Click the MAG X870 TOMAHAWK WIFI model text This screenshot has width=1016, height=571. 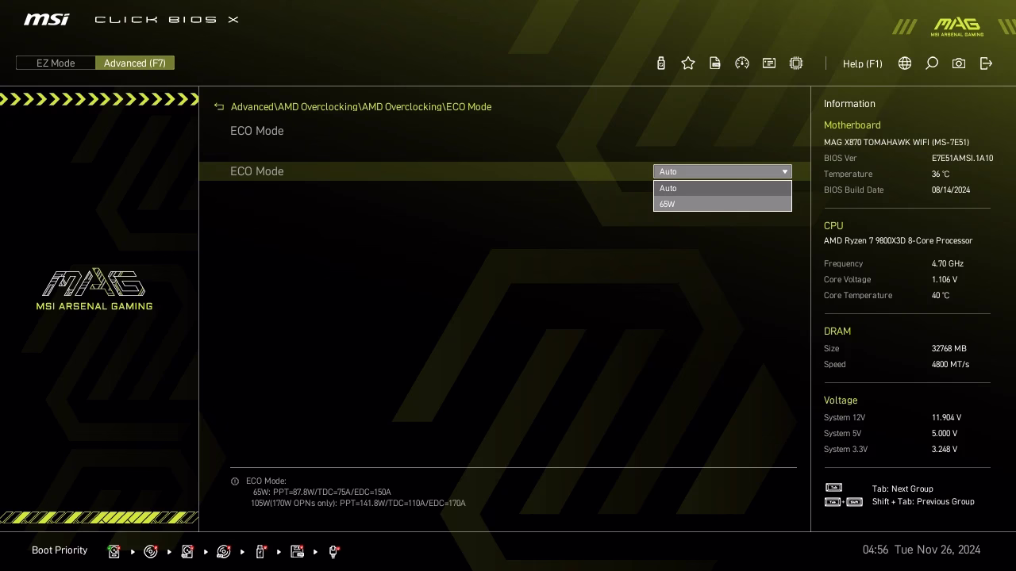896,143
